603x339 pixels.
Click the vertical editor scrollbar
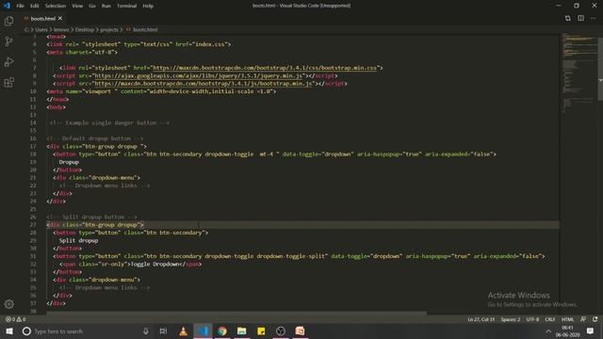click(600, 69)
